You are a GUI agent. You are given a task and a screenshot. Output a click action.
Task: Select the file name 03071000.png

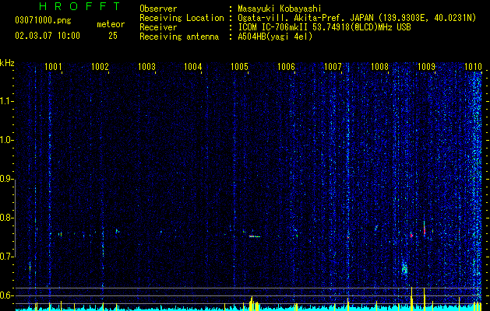click(x=43, y=20)
